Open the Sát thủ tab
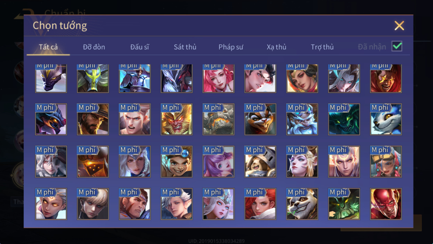The height and width of the screenshot is (244, 433). [185, 47]
